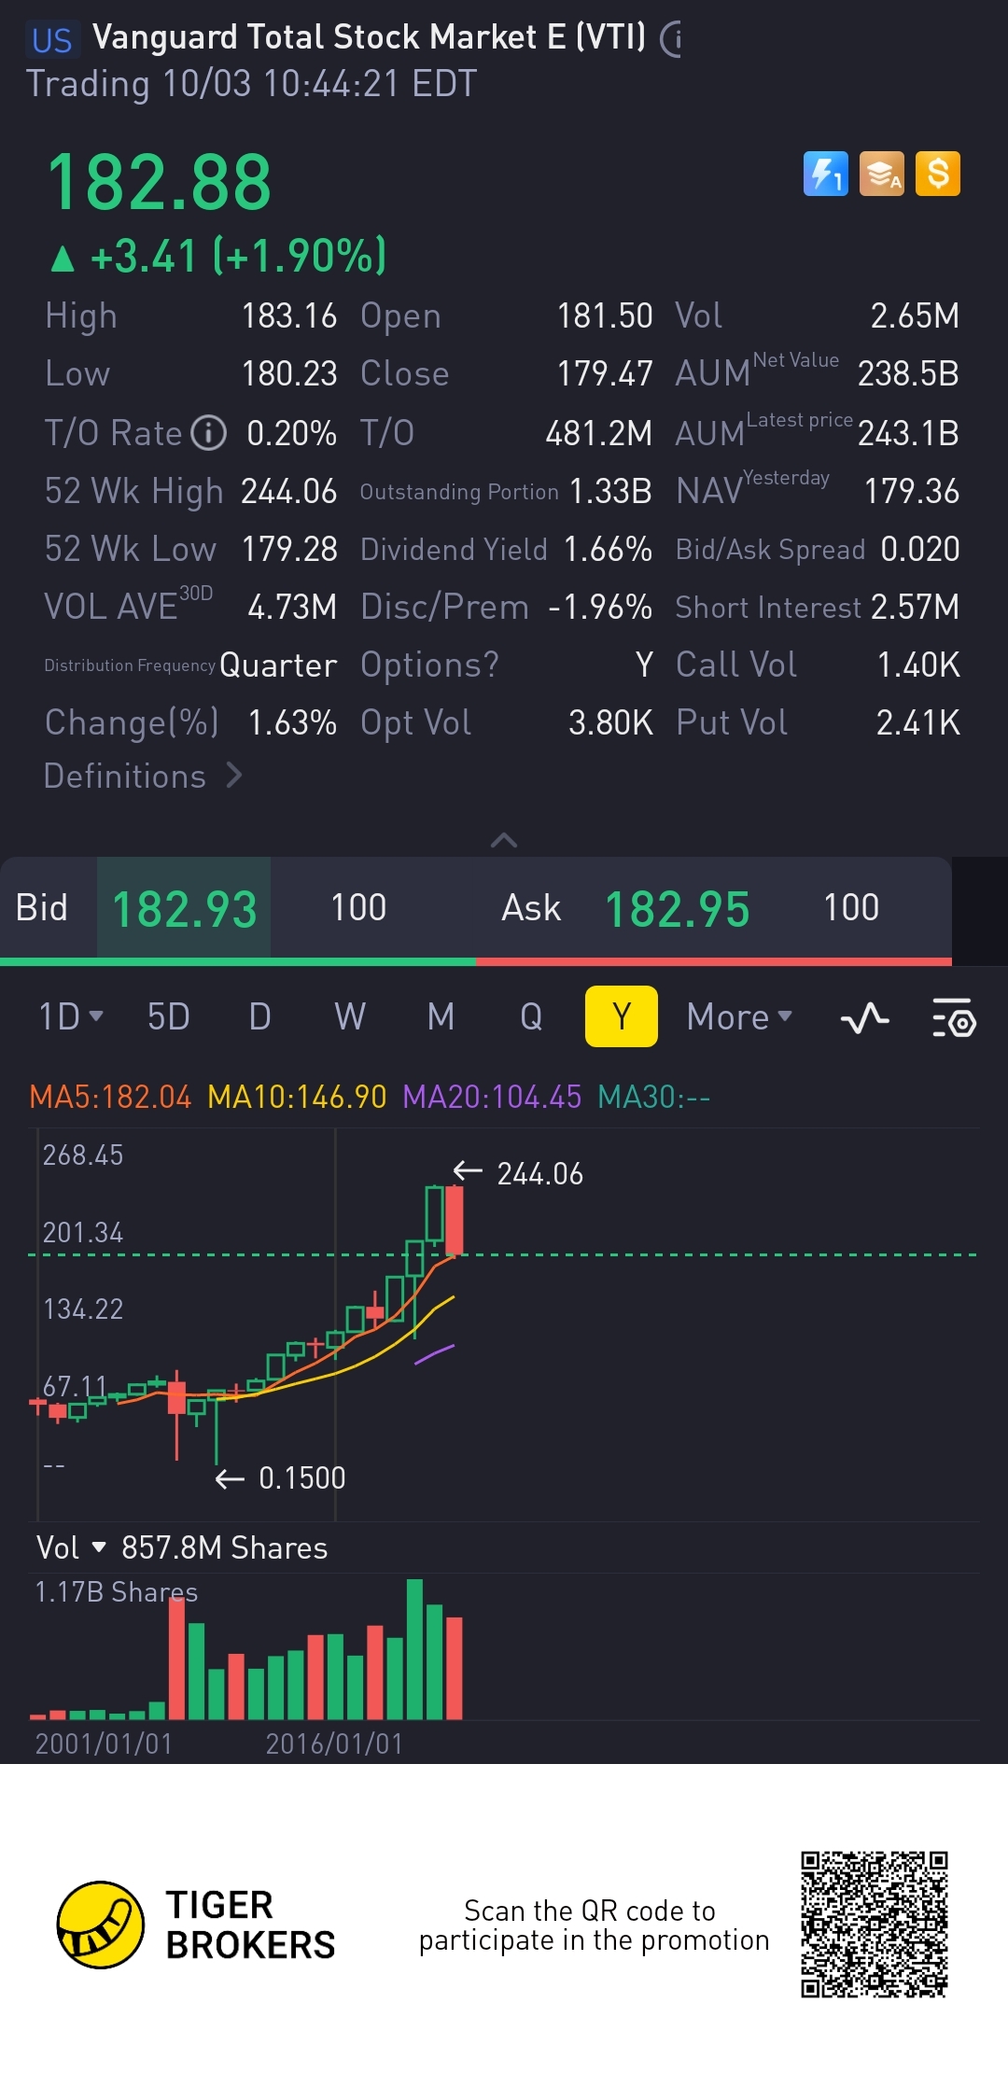
Task: Tap the ask price 182.95
Action: pos(678,909)
